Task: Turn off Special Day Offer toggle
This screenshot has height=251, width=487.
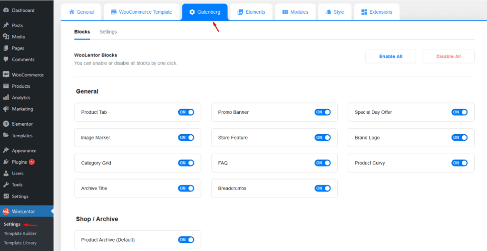Action: click(459, 112)
